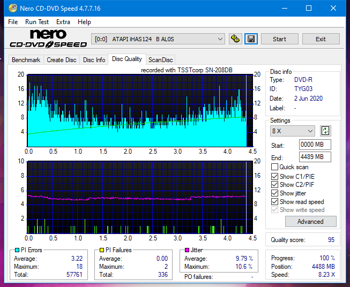The width and height of the screenshot is (350, 287).
Task: Click the Start button
Action: (279, 39)
